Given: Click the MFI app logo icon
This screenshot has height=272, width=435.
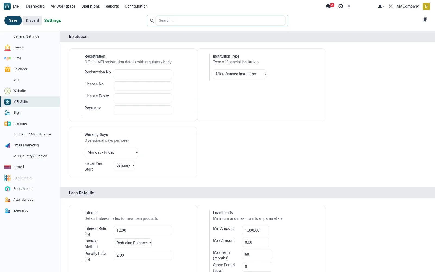Looking at the screenshot, I should click(x=7, y=6).
